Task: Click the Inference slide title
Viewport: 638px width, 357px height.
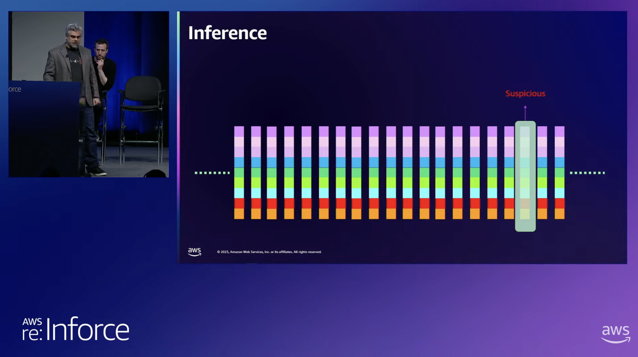Action: 227,33
